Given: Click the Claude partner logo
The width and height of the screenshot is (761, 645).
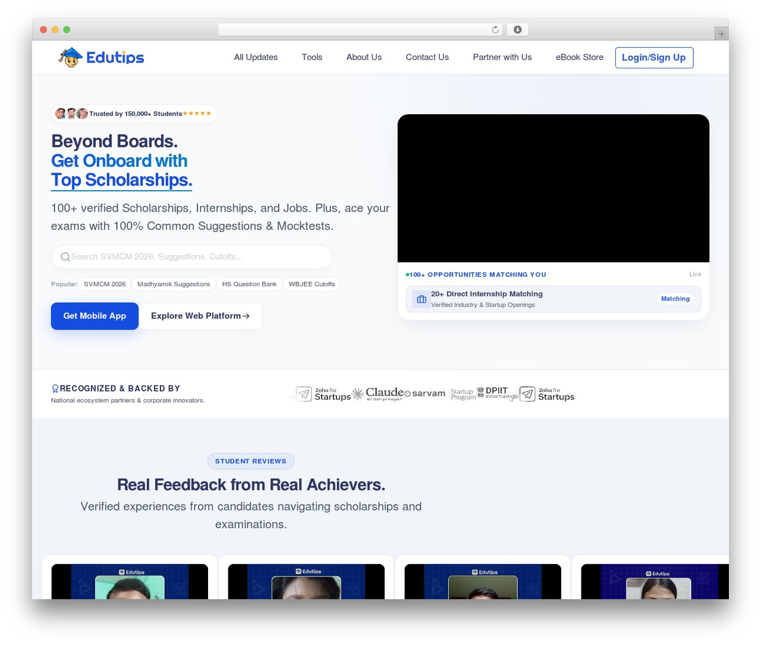Looking at the screenshot, I should (x=378, y=393).
